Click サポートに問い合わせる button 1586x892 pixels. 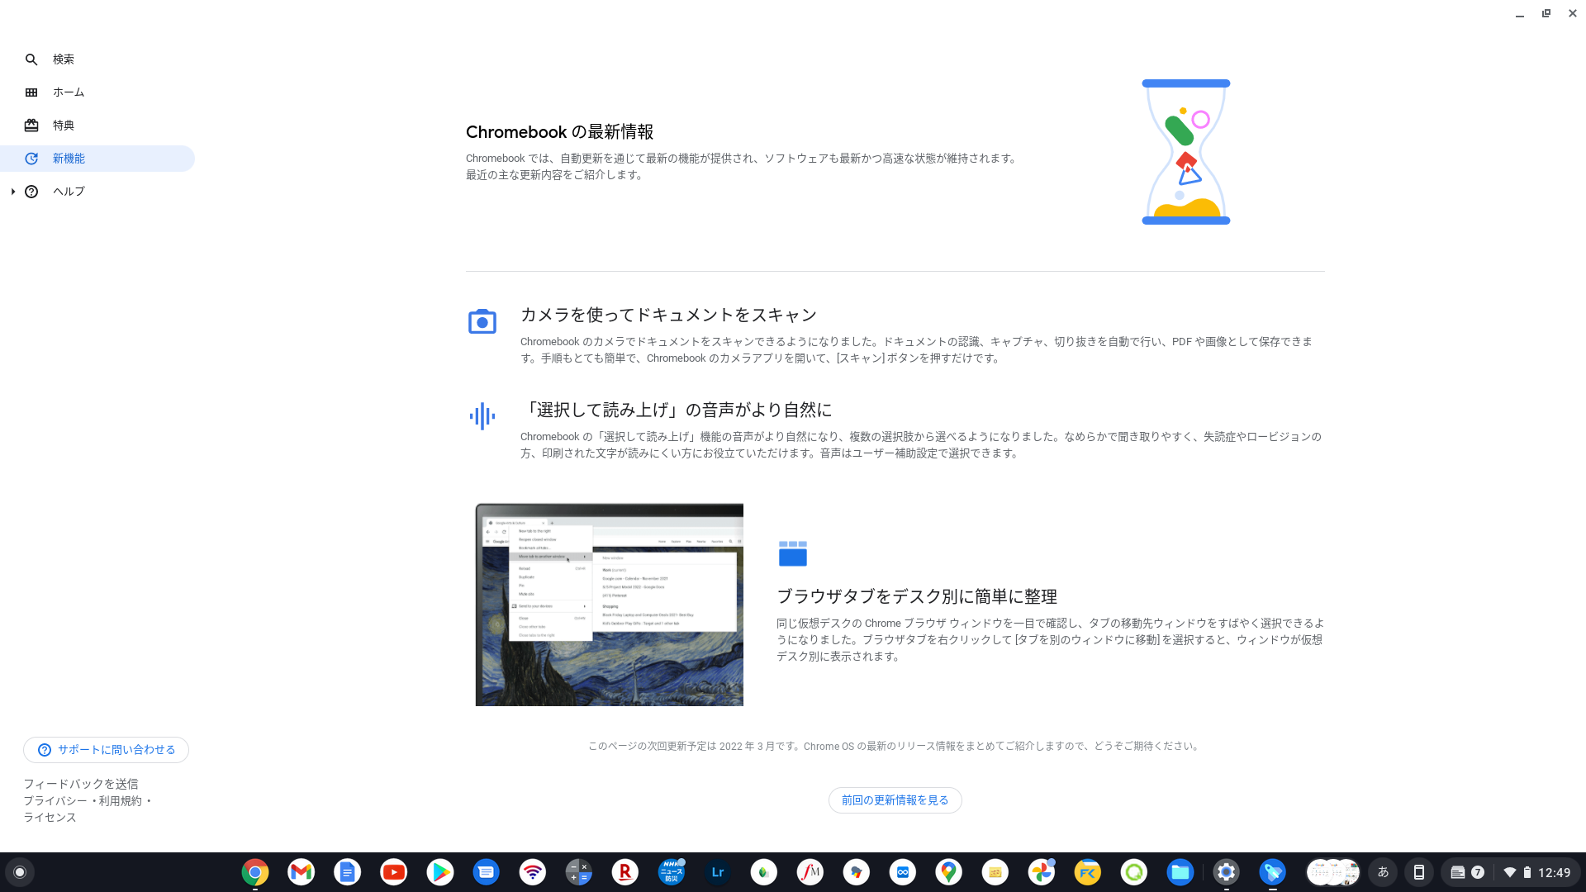[x=106, y=750]
